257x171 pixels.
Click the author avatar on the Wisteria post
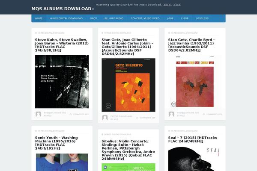click(x=39, y=114)
